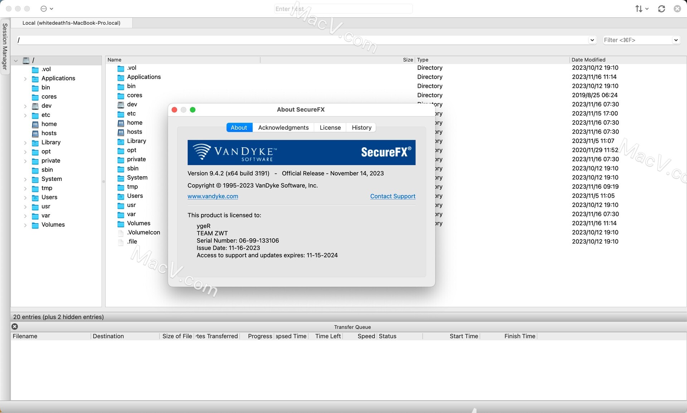Viewport: 687px width, 413px height.
Task: Expand the dev tree node
Action: coord(25,106)
